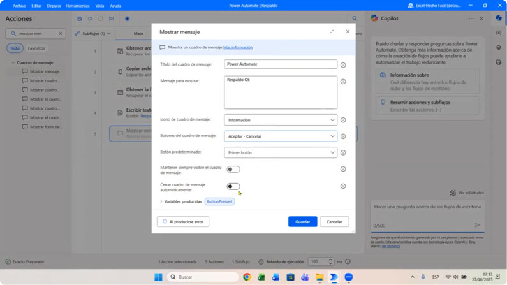Open Ayuda menu
Viewport: 507px width, 285px height.
point(115,6)
